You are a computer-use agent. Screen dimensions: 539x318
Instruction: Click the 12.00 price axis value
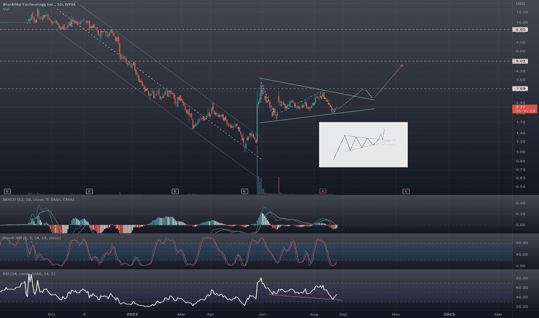522,12
